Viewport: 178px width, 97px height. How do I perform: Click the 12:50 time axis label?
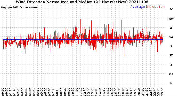[88, 92]
